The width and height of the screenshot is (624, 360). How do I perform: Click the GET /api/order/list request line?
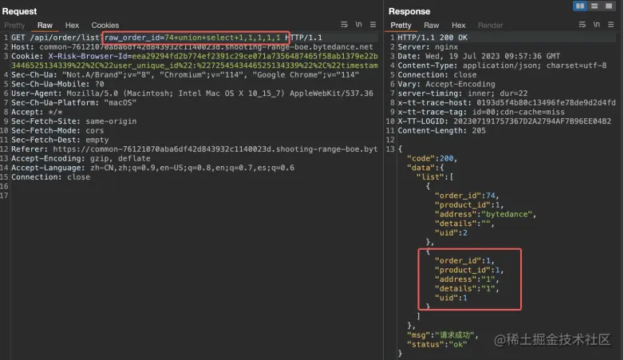coord(166,38)
